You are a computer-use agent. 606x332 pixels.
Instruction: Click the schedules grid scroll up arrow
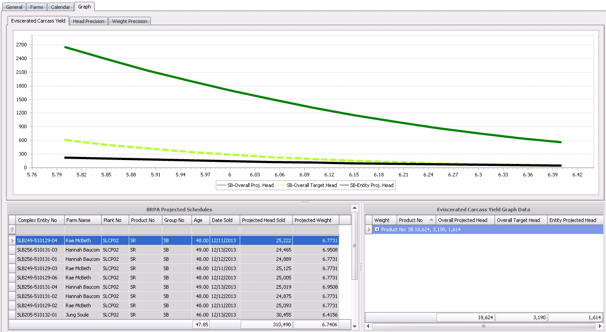355,207
